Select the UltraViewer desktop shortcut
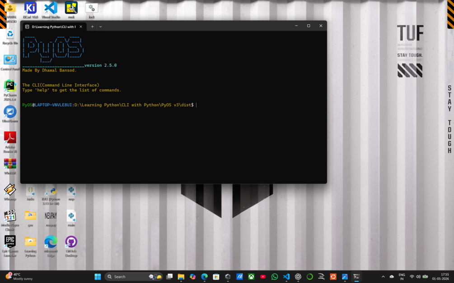This screenshot has width=454, height=283. pyautogui.click(x=10, y=114)
